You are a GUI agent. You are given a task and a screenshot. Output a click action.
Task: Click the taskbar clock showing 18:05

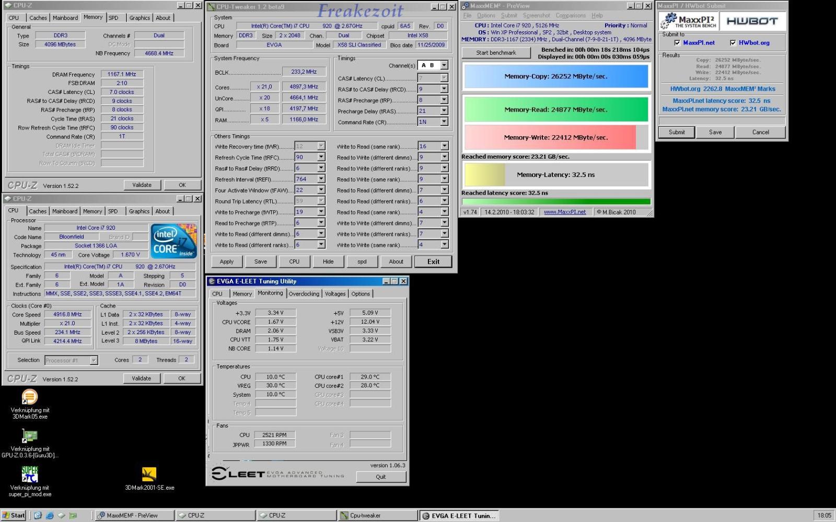click(x=824, y=515)
